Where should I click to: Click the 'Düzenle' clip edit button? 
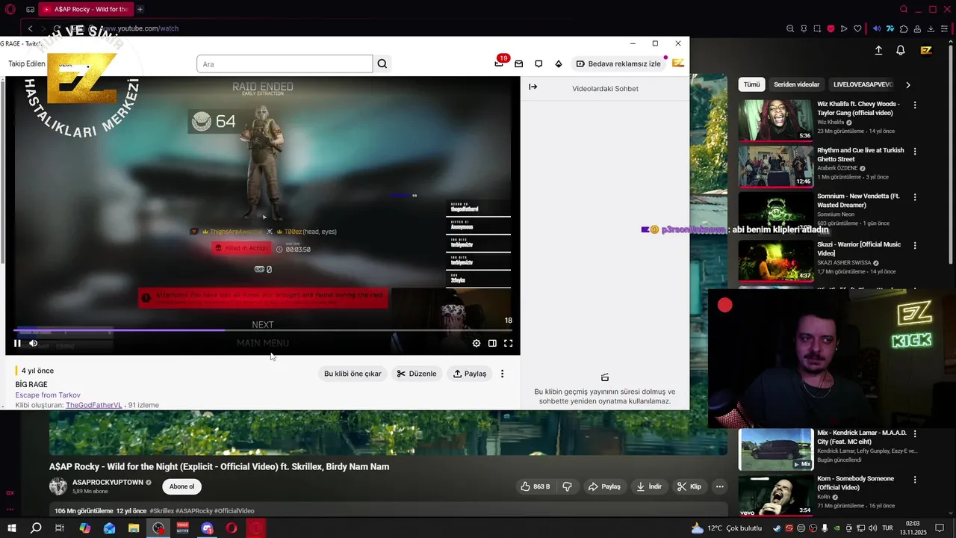pos(417,374)
